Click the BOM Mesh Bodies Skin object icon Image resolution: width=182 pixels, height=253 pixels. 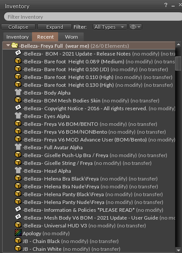18,100
